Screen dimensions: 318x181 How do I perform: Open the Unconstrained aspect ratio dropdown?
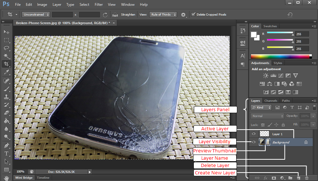[35, 15]
